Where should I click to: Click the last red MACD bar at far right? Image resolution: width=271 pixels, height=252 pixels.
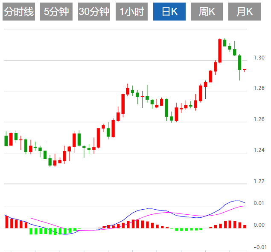click(x=245, y=226)
